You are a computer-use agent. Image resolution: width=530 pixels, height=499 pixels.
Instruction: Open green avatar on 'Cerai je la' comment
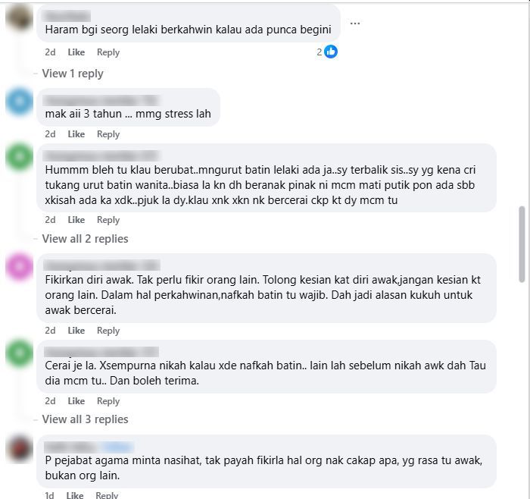(x=19, y=353)
